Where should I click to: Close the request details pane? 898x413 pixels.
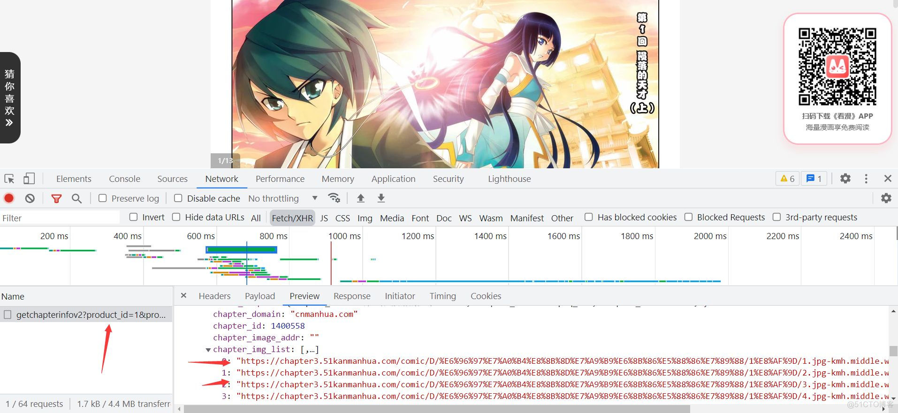tap(184, 295)
